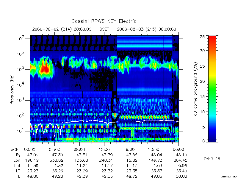Click the 10^6 frequency tick label
Viewport: 238px width, 178px height.
tap(20, 54)
